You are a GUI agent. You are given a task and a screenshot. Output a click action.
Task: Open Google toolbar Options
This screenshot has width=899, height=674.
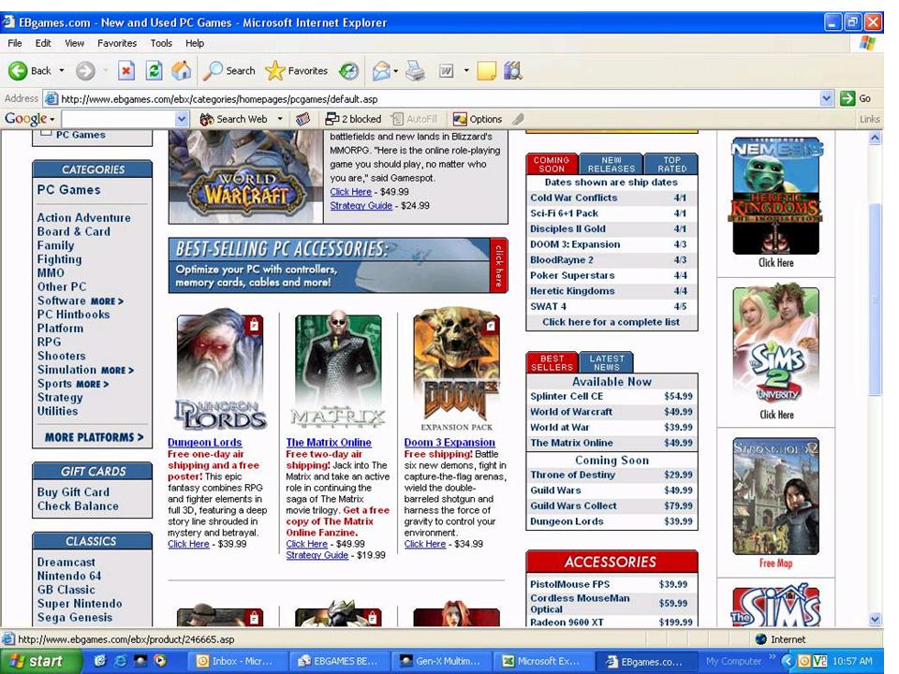[477, 119]
